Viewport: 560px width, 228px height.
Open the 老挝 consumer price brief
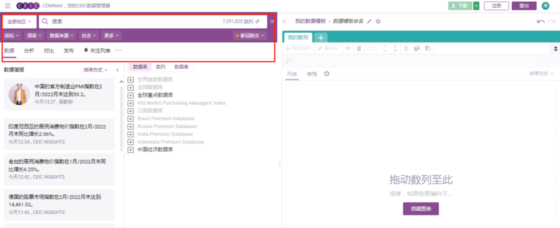pos(59,169)
